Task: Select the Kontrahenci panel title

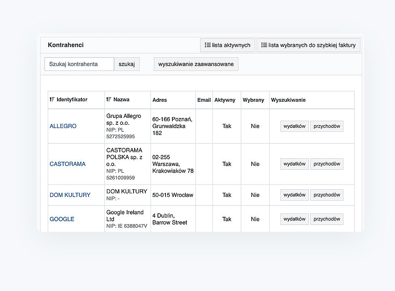Action: [66, 45]
